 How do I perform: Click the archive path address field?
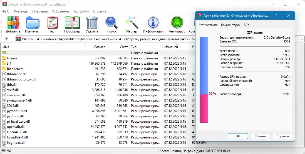(106, 39)
